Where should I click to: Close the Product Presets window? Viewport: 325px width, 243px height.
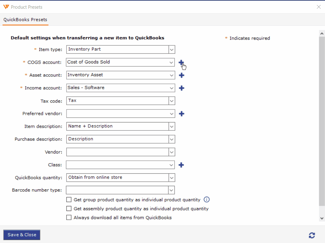pyautogui.click(x=318, y=7)
